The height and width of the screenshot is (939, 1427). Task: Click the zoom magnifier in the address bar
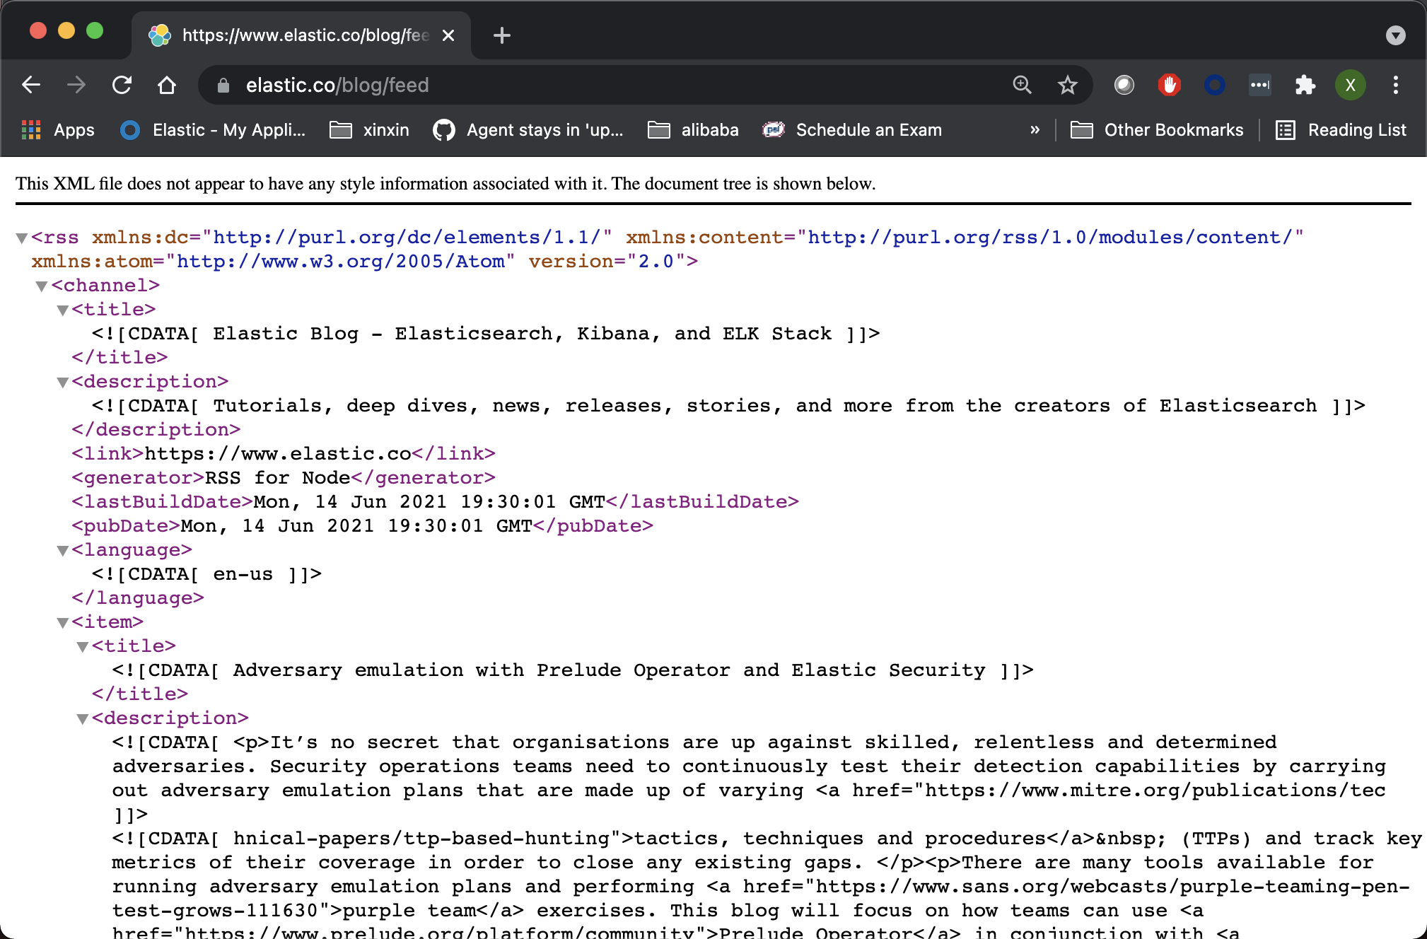(x=1022, y=85)
